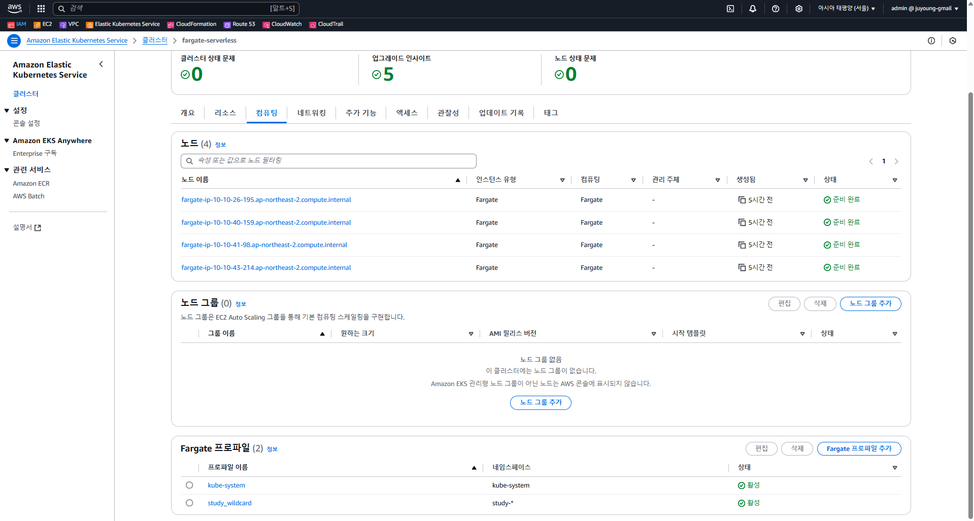Open the help question mark icon
The width and height of the screenshot is (974, 521).
click(776, 9)
